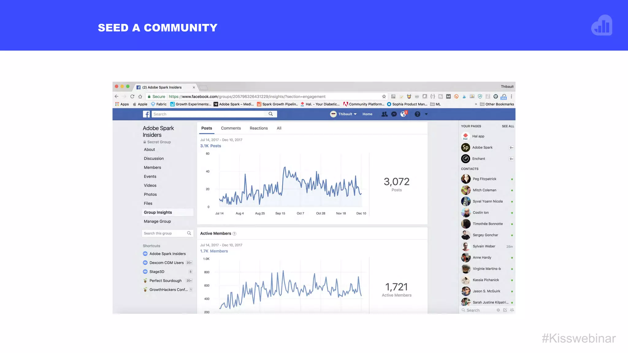Open Photos in group menu
Screen dimensions: 628x353
click(150, 194)
